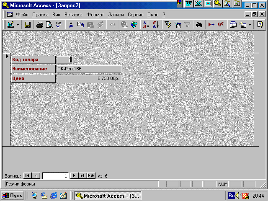Launch Word from the Office shortcut bar
Screen dimensions: 268x201
[189, 4]
